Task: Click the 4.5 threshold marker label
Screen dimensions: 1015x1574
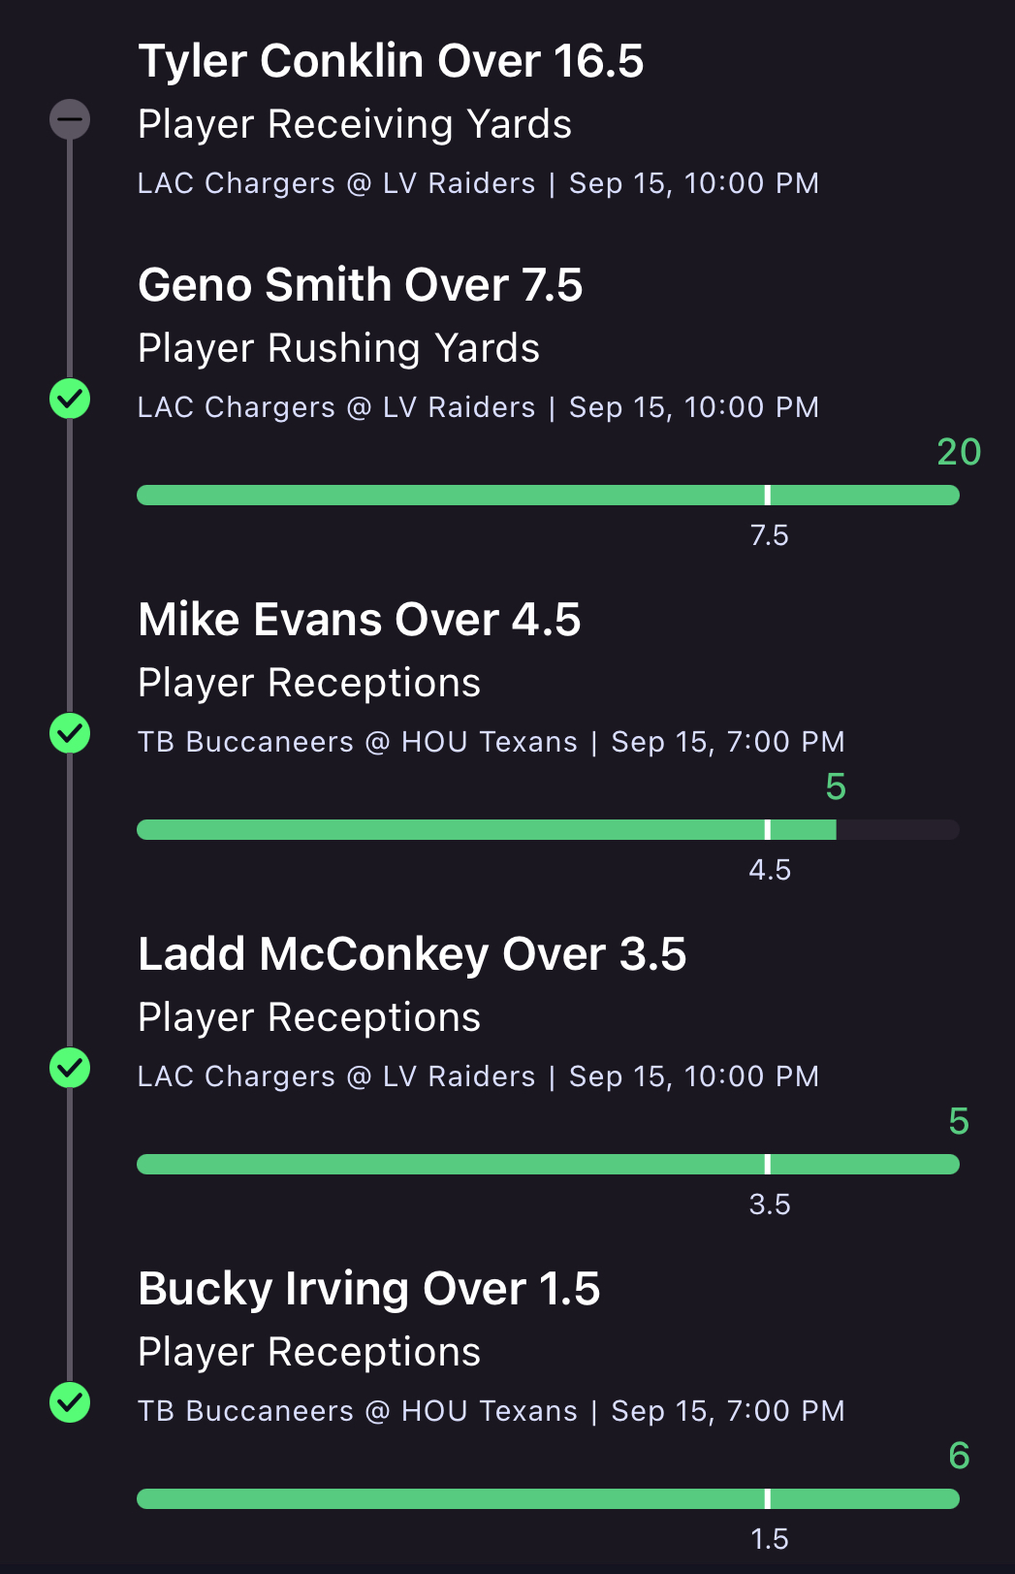Action: (769, 870)
